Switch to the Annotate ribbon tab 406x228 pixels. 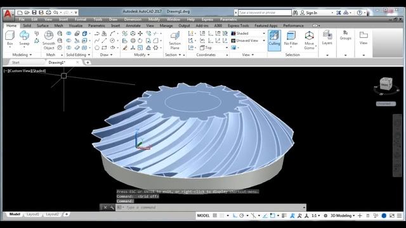pos(133,25)
